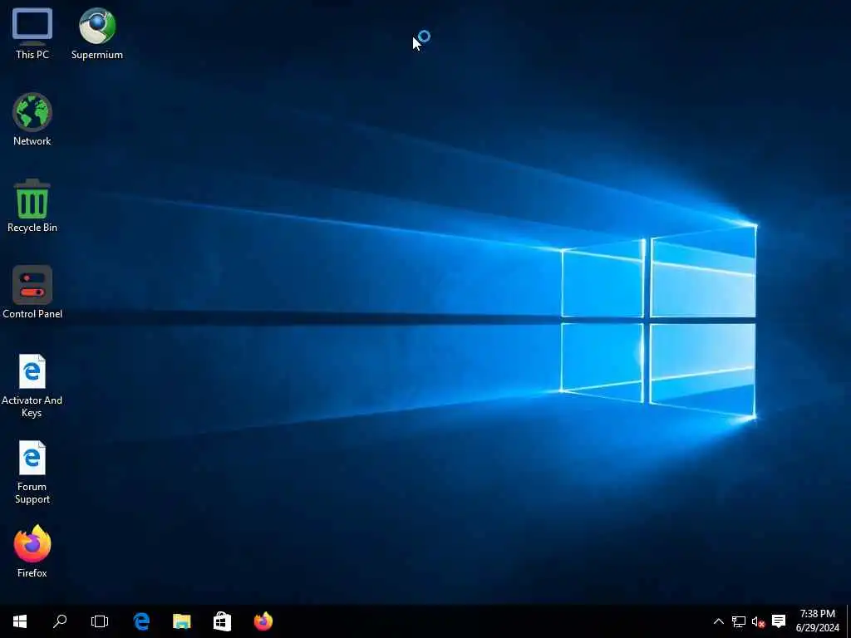The width and height of the screenshot is (851, 638).
Task: Open the Windows Start menu
Action: (x=20, y=621)
